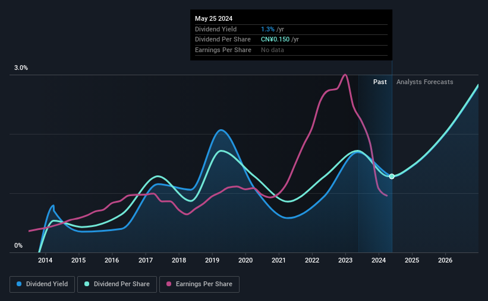Click the 2022 x-axis label
This screenshot has width=488, height=301.
(312, 260)
